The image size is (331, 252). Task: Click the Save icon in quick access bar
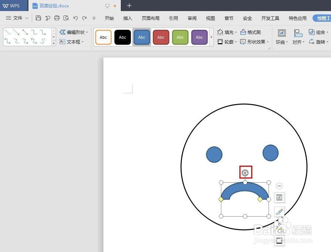tap(38, 18)
